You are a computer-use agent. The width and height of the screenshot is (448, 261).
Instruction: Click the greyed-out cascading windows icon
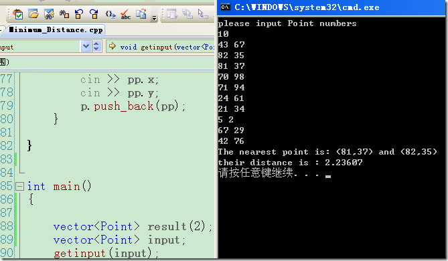coord(188,14)
